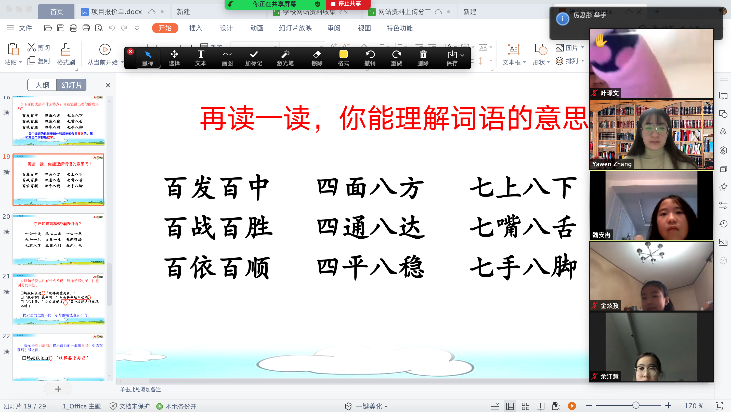This screenshot has height=412, width=731.
Task: Click the notes field 单击此处添加备注
Action: pos(140,390)
